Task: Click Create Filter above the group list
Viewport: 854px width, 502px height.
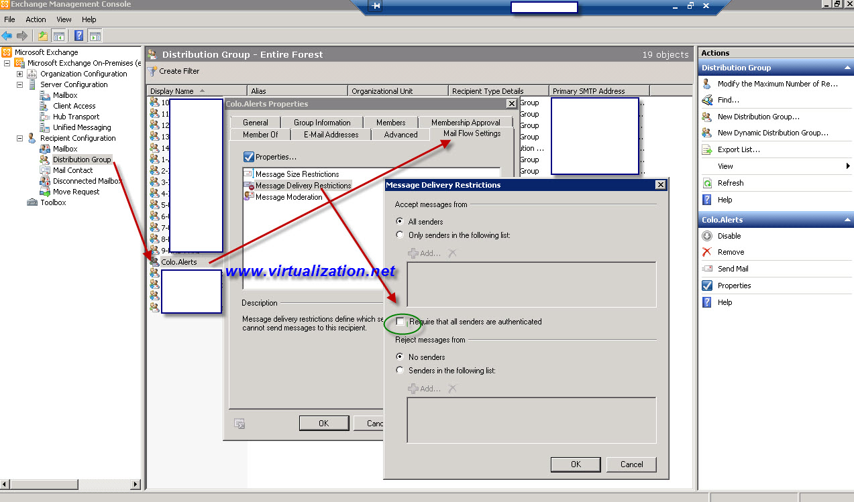Action: pos(175,71)
